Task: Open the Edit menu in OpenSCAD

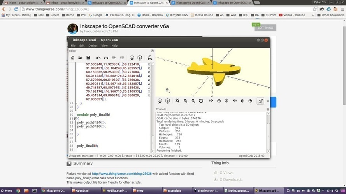Action: pos(82,45)
